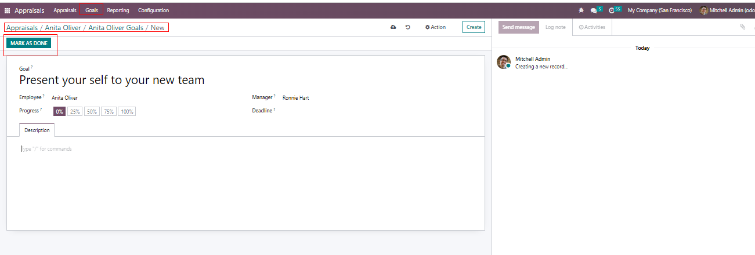Open the apps grid menu icon
Screen dimensions: 755x255
(7, 10)
